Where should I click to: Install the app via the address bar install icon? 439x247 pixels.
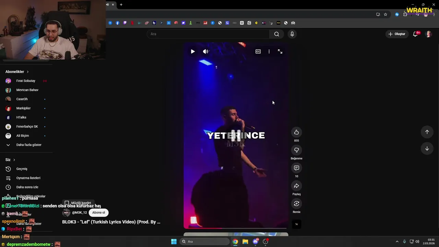click(x=378, y=14)
